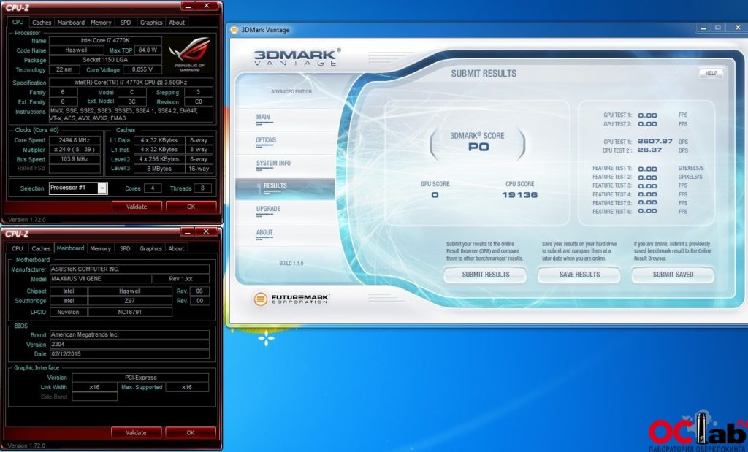Click the CPU TEST 1 value 2607.97
This screenshot has height=452, width=748.
pos(655,141)
